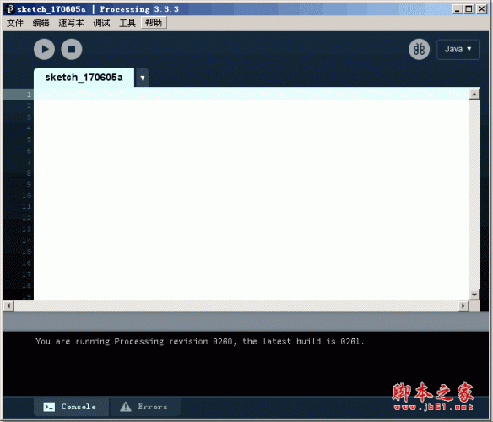The image size is (493, 422).
Task: Run the sketch with the play button
Action: coord(45,49)
